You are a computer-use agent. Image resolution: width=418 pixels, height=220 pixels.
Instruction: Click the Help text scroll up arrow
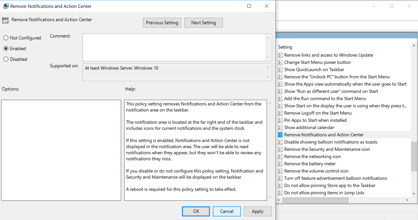tap(270, 103)
